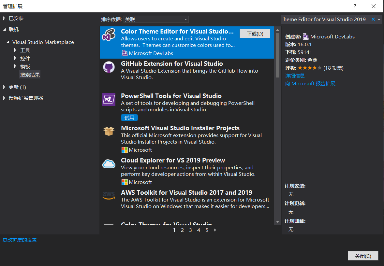384x266 pixels.
Task: Click (18 投票) votes text
Action: tap(333, 68)
